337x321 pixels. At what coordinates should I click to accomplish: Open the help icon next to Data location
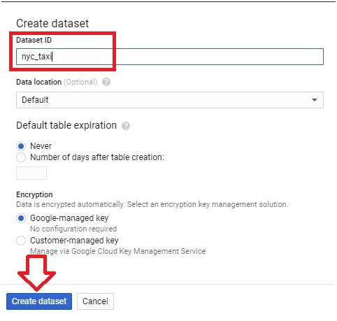[106, 82]
